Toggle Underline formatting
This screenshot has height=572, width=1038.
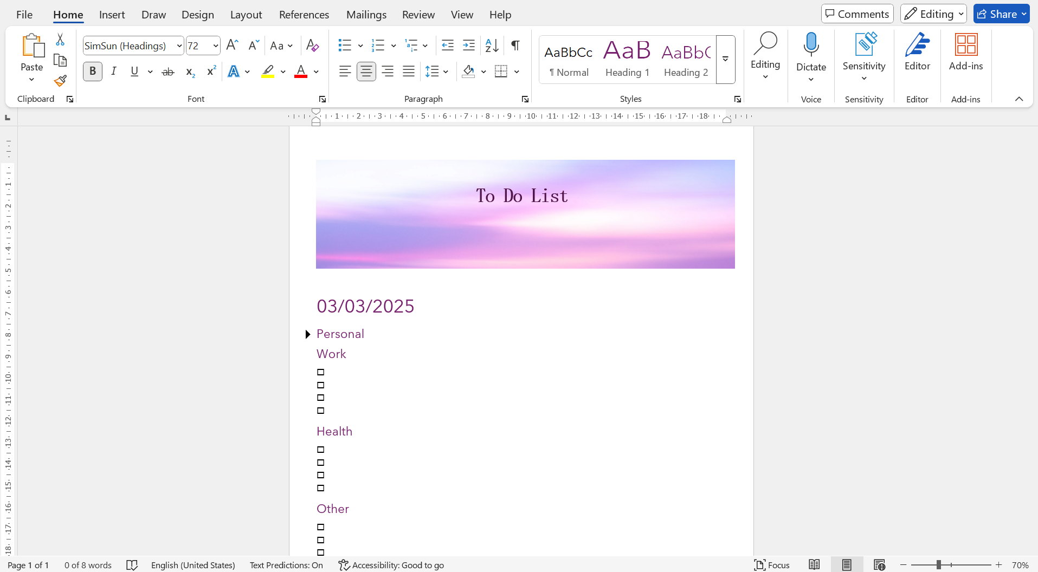pos(134,71)
